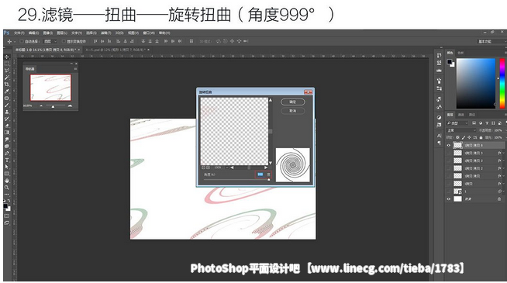Select the Clone Stamp tool
This screenshot has height=283, width=507.
pyautogui.click(x=7, y=112)
